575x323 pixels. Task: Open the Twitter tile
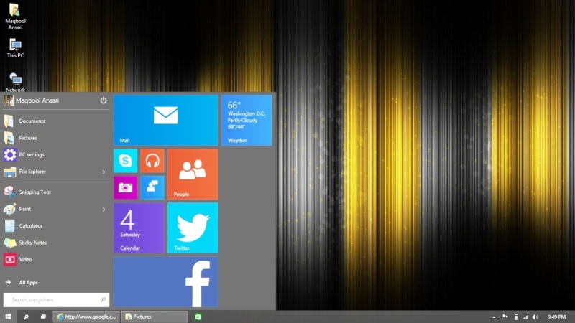193,228
